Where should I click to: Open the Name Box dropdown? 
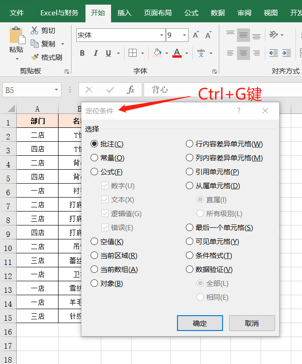click(56, 90)
